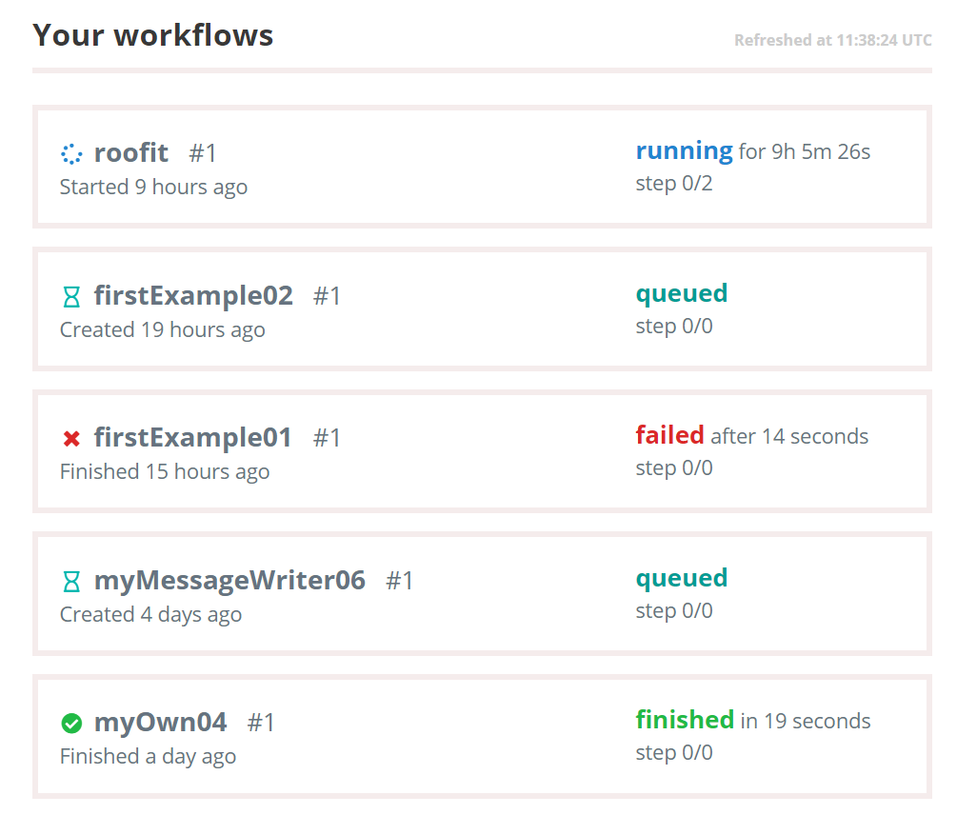Click the hourglass icon next to firstExample02

pyautogui.click(x=71, y=297)
